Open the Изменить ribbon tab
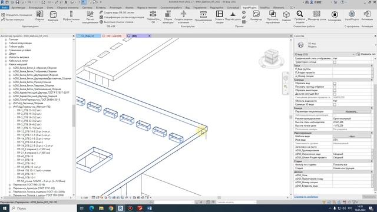 (x=279, y=8)
